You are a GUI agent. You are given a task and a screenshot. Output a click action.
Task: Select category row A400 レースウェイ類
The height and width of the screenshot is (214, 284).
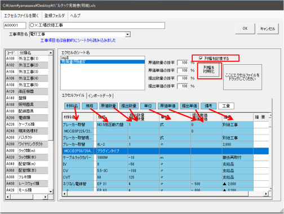(26, 184)
